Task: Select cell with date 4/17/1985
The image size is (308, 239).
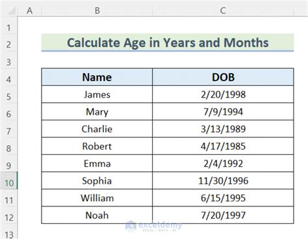Action: point(223,146)
